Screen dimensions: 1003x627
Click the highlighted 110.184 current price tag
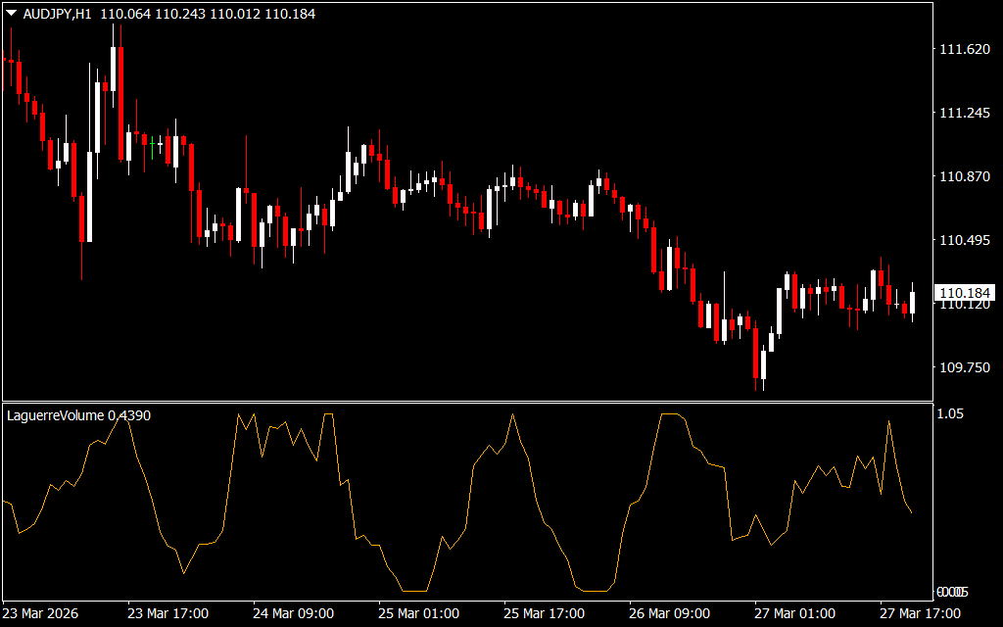pyautogui.click(x=965, y=293)
